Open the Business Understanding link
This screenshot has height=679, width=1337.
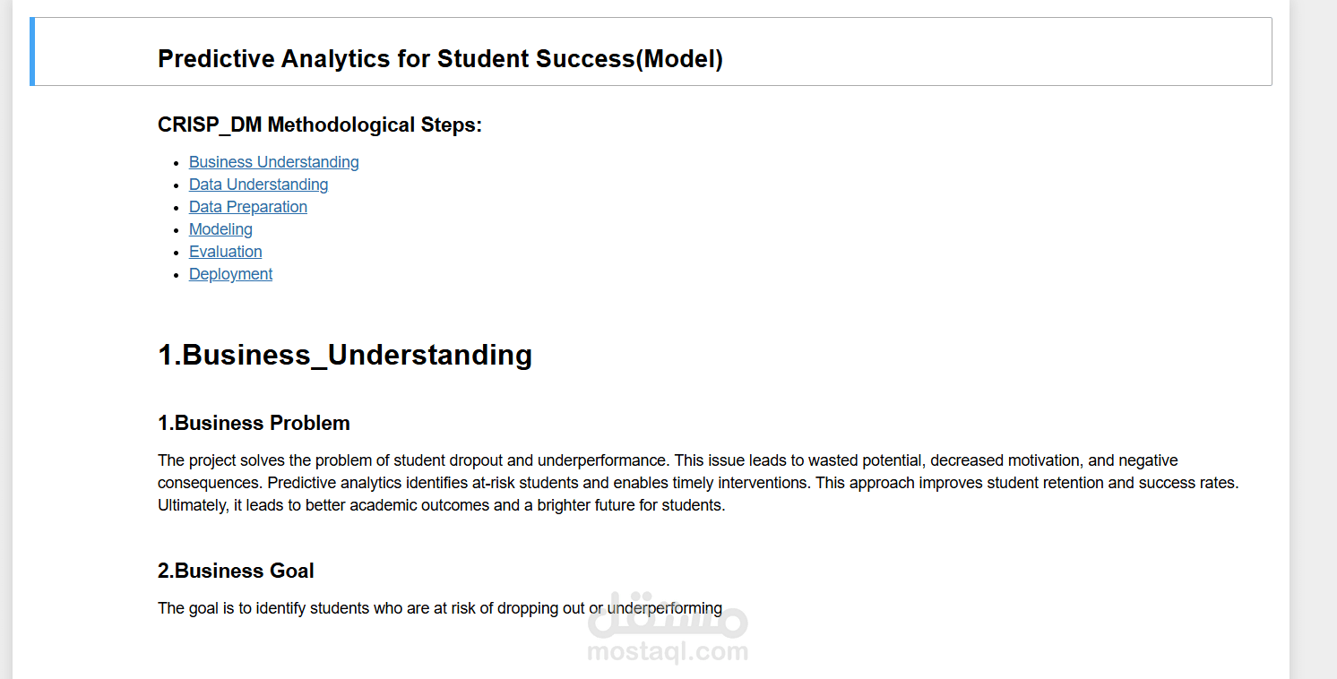point(273,162)
